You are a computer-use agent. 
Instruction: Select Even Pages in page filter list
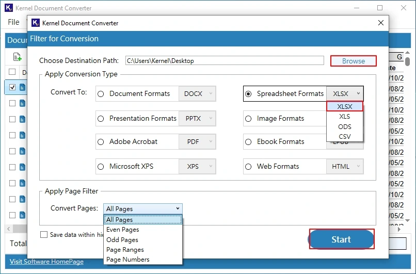[x=143, y=230]
